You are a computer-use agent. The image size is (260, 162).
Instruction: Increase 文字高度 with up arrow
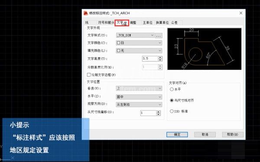pos(160,57)
